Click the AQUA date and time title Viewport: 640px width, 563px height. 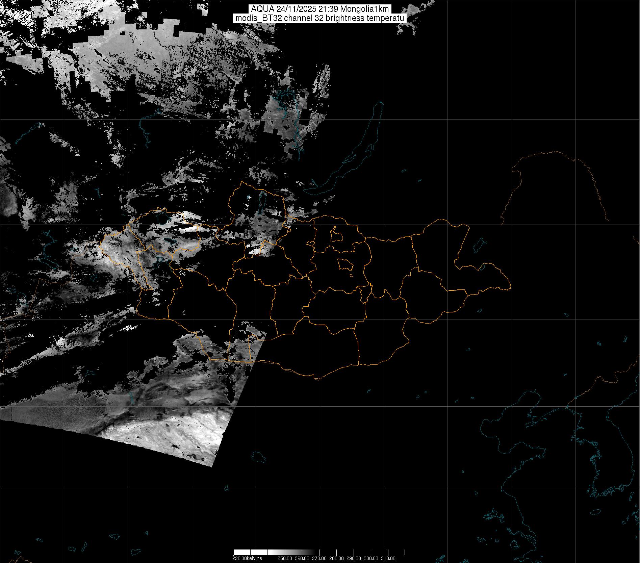click(320, 9)
